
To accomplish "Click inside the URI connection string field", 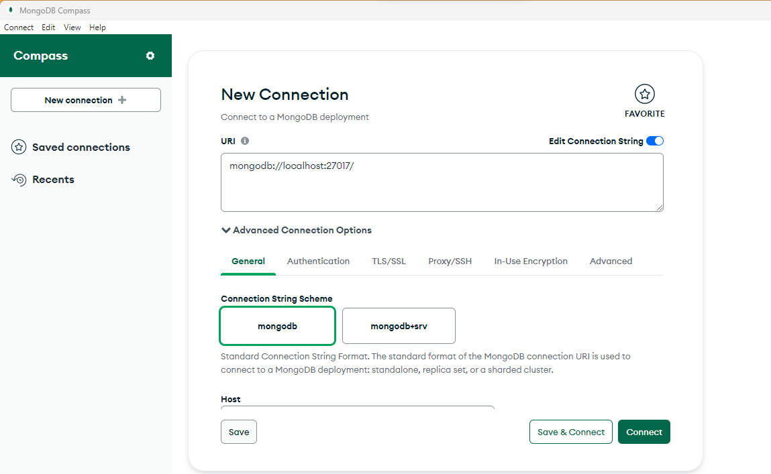I will tap(442, 182).
